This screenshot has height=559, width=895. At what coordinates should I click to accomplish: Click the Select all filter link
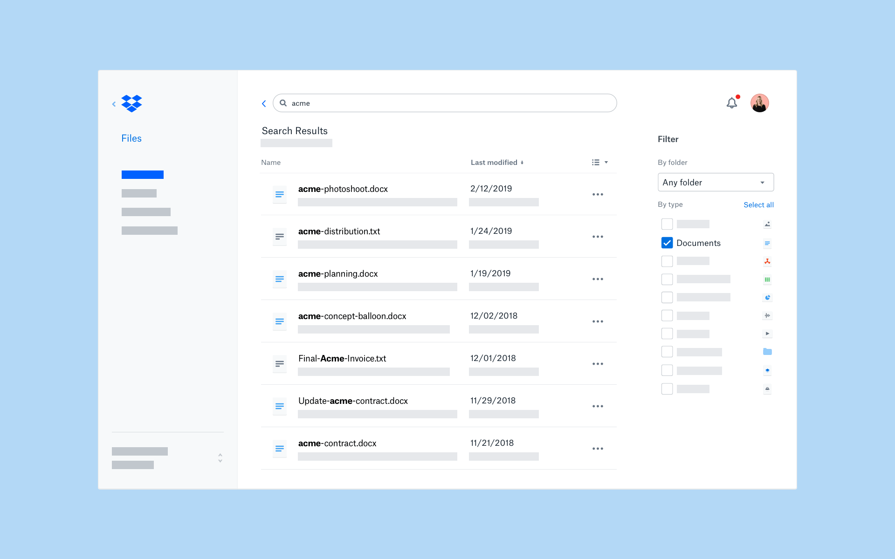(759, 204)
